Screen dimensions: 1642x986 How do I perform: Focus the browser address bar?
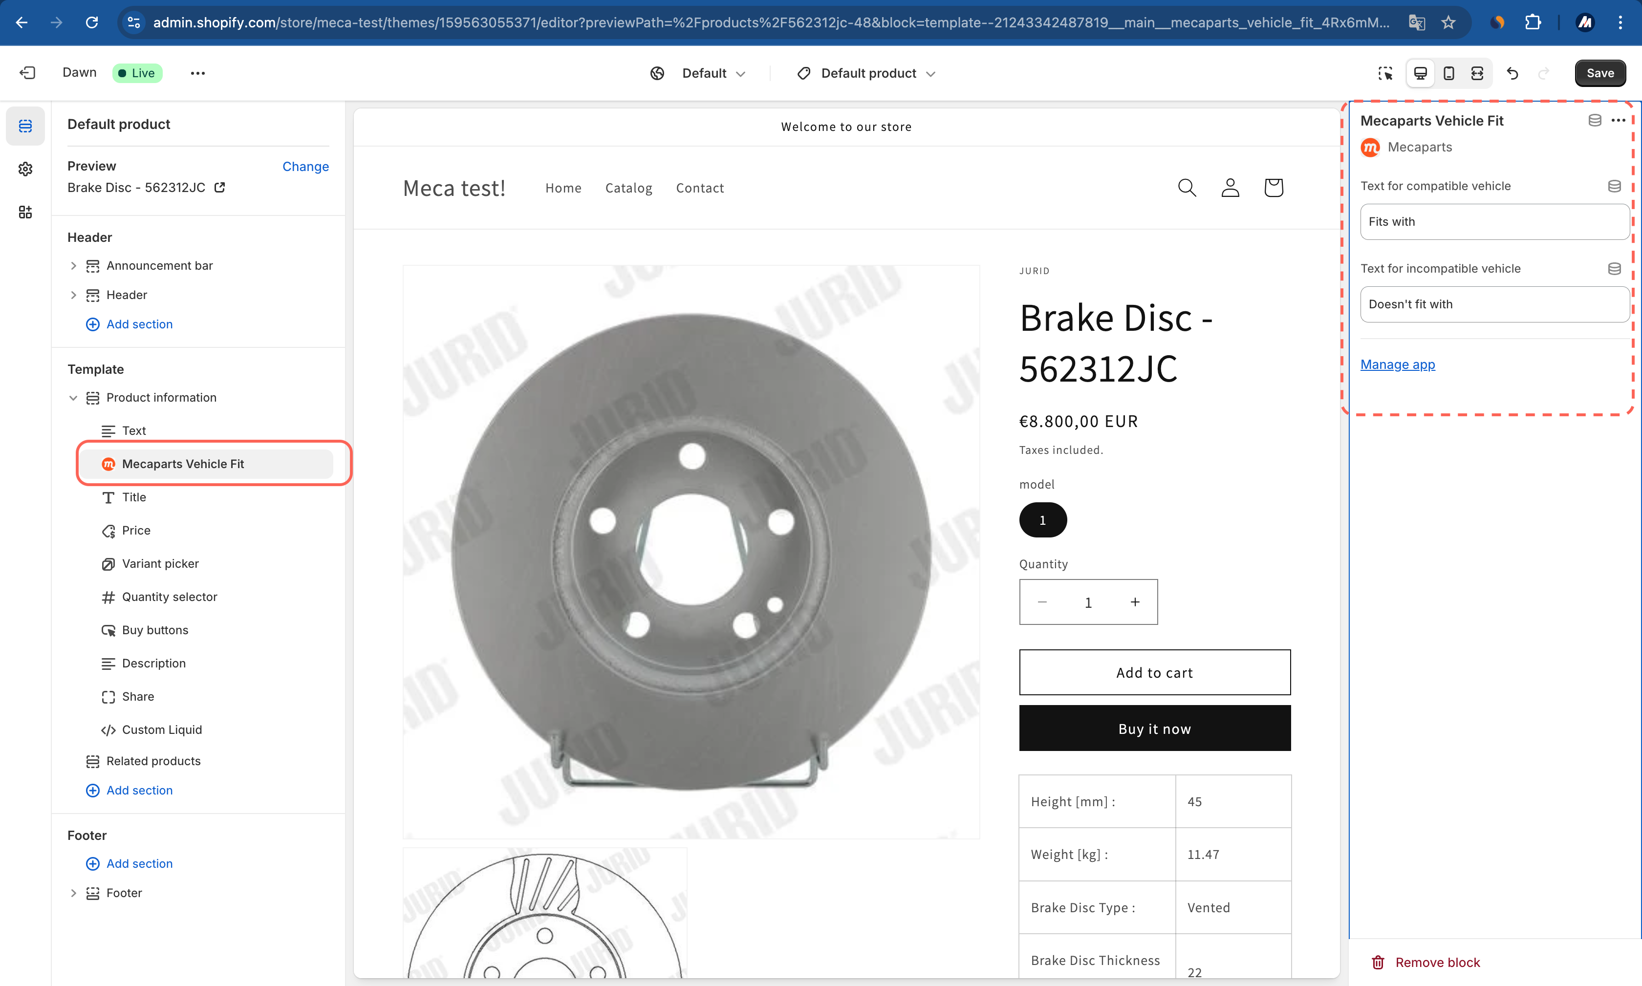click(771, 22)
